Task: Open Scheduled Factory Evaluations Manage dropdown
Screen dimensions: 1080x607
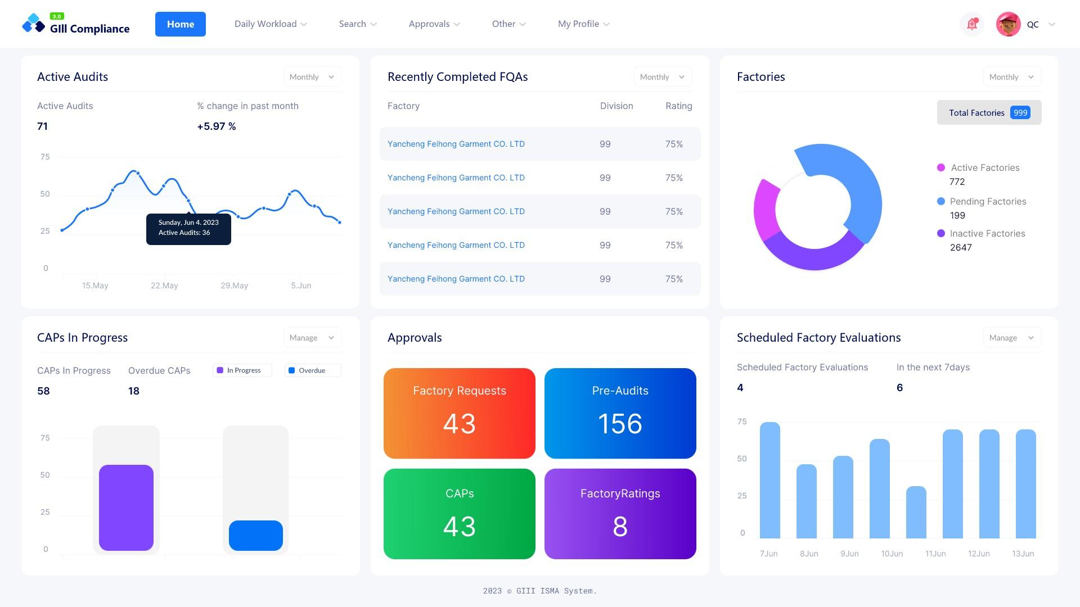Action: tap(1012, 338)
